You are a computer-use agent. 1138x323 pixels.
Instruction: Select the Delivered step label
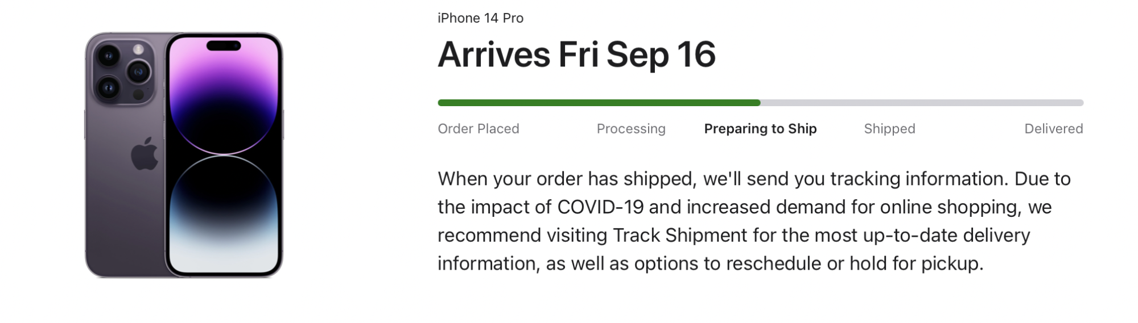1053,129
